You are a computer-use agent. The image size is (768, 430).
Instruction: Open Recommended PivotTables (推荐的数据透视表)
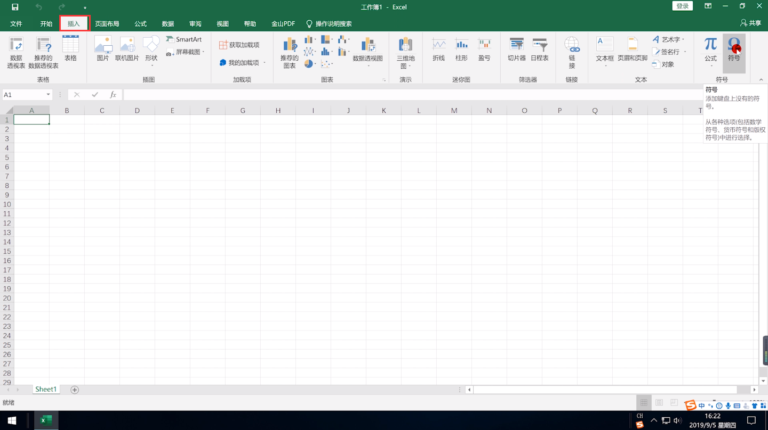point(43,52)
